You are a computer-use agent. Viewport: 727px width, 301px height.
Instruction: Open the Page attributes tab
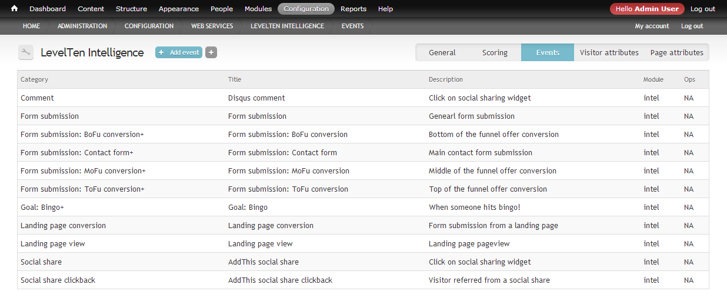pos(677,52)
